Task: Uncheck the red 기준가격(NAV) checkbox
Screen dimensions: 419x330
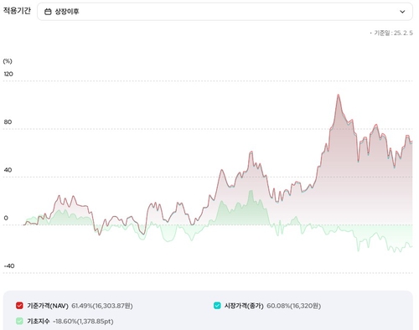Action: pos(19,306)
